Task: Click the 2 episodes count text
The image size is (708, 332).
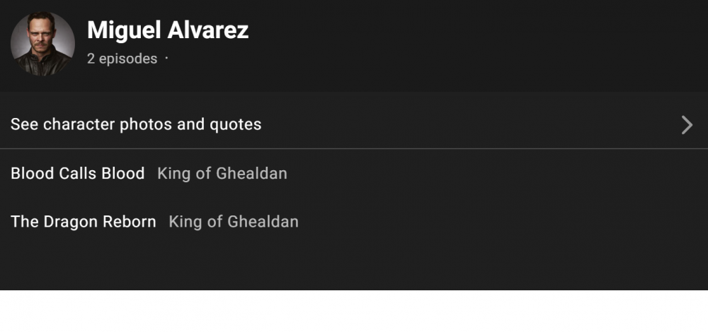Action: pyautogui.click(x=122, y=59)
